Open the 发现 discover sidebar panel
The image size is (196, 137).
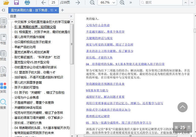(x=3, y=88)
